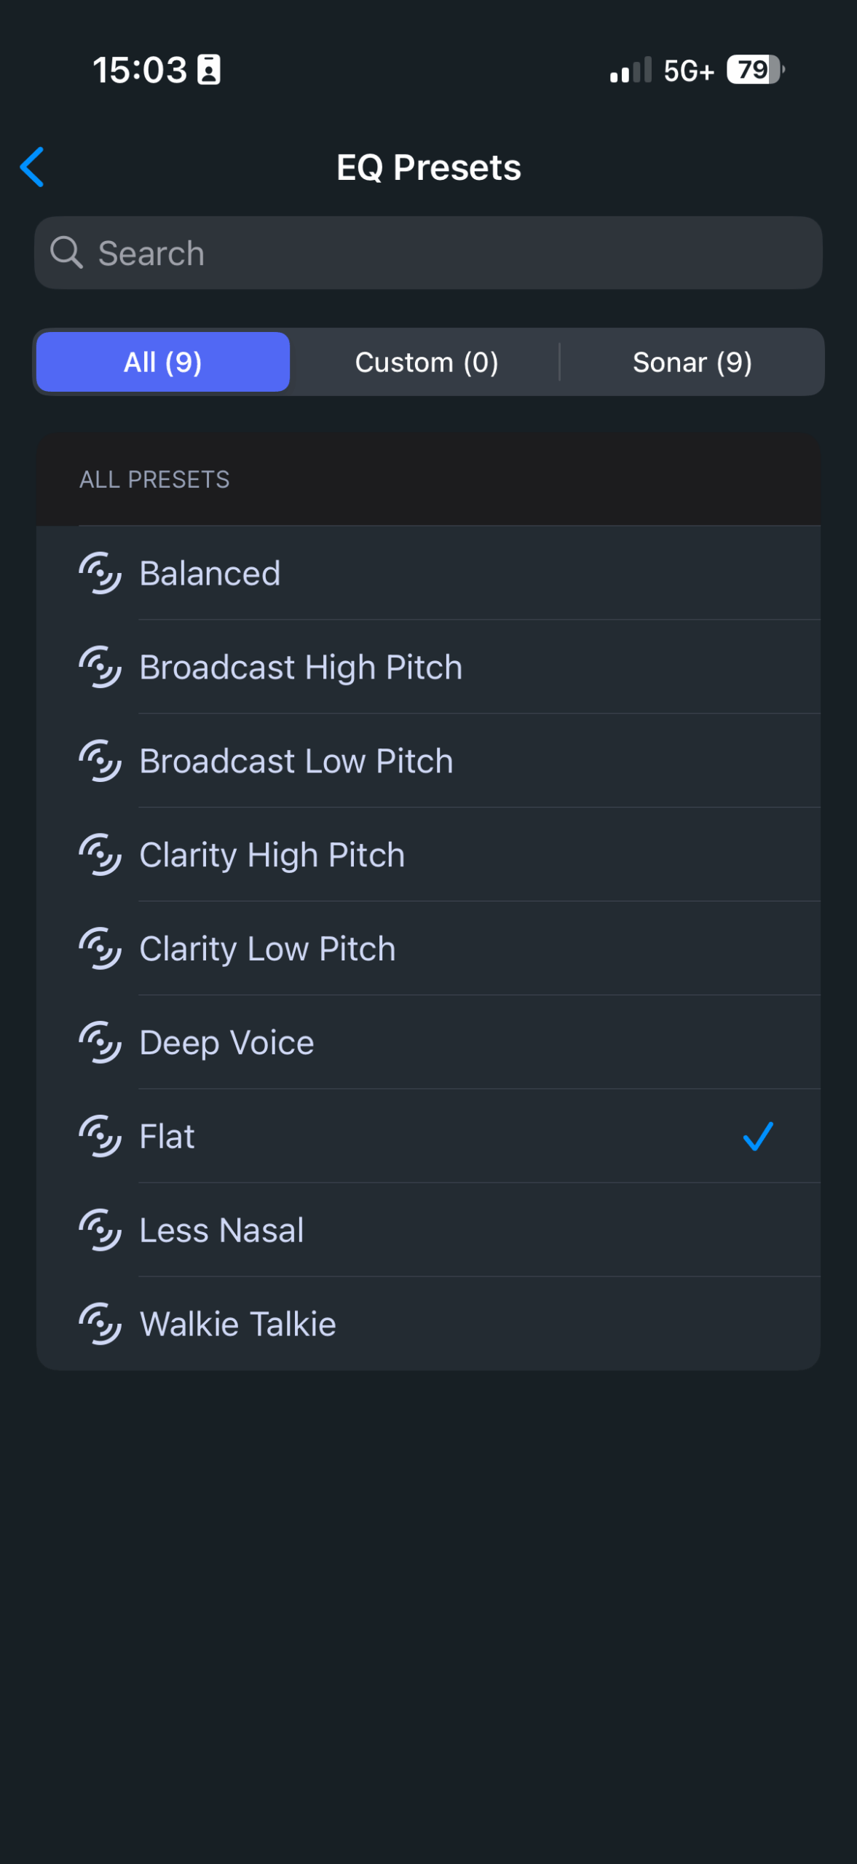The width and height of the screenshot is (857, 1864).
Task: Tap the Sonar icon beside Broadcast High Pitch
Action: pyautogui.click(x=100, y=667)
